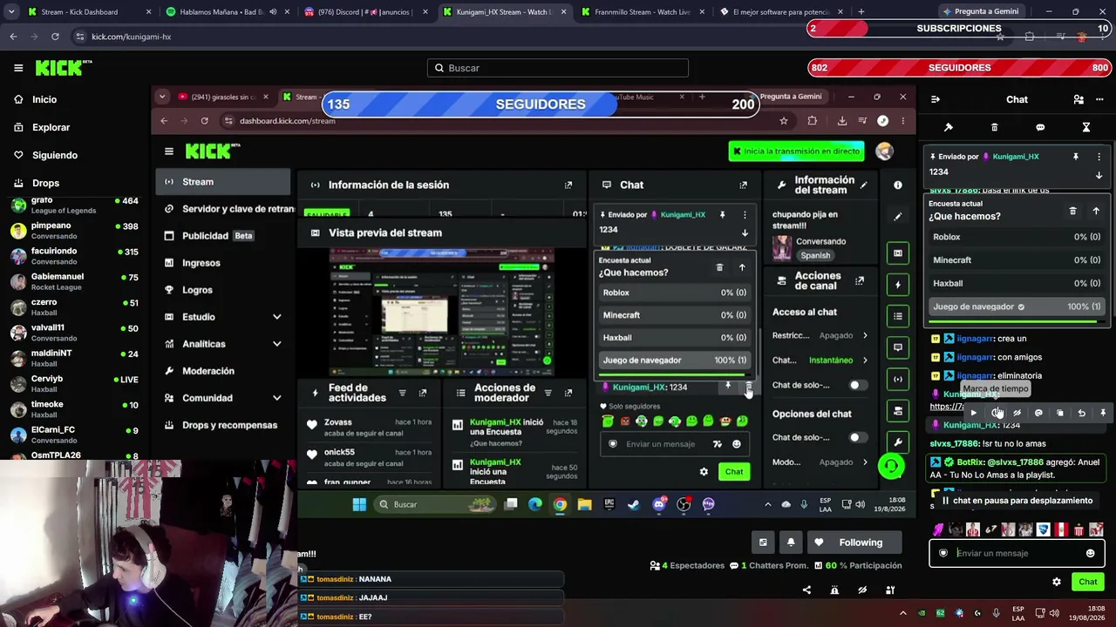1116x627 pixels.
Task: Mute the Hablamos Mañana browser tab audio
Action: pyautogui.click(x=273, y=12)
